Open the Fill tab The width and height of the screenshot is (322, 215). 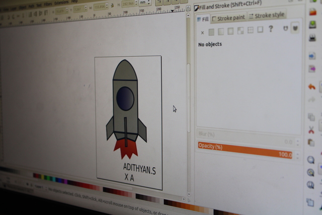202,20
